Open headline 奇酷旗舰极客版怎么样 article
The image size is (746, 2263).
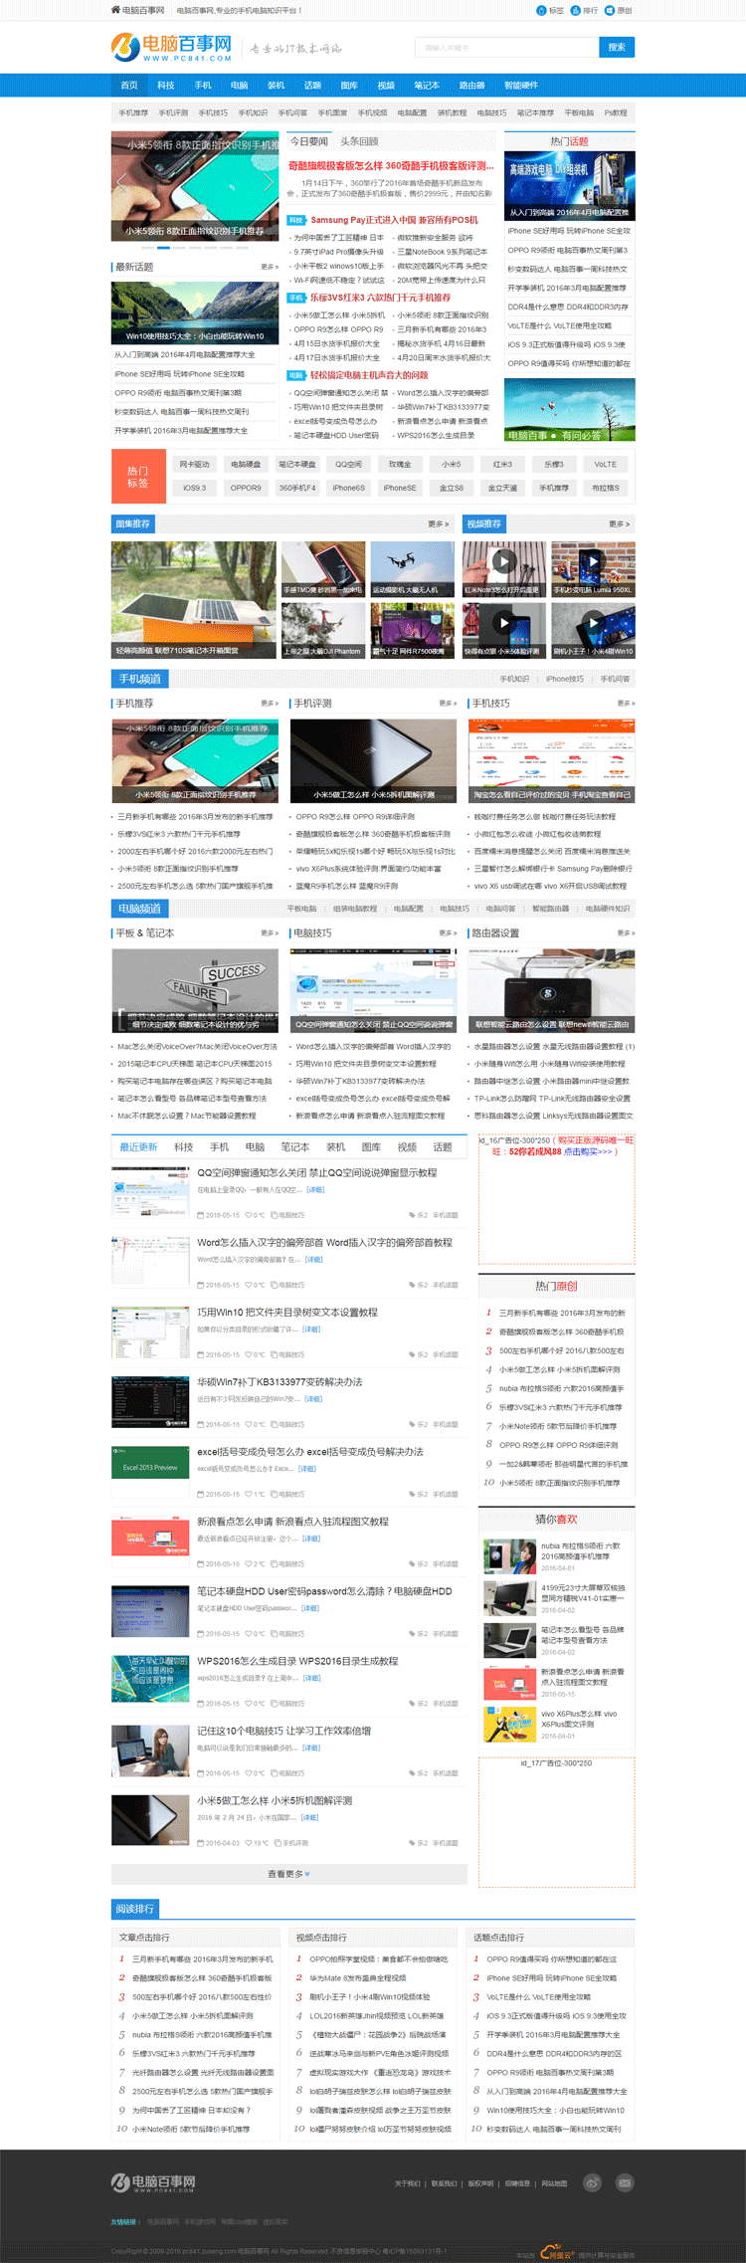click(x=391, y=166)
